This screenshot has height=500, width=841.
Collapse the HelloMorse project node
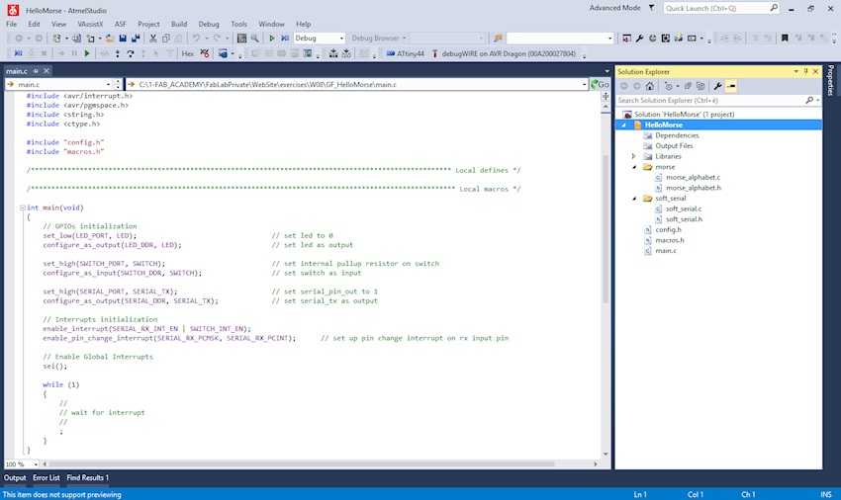pyautogui.click(x=623, y=125)
